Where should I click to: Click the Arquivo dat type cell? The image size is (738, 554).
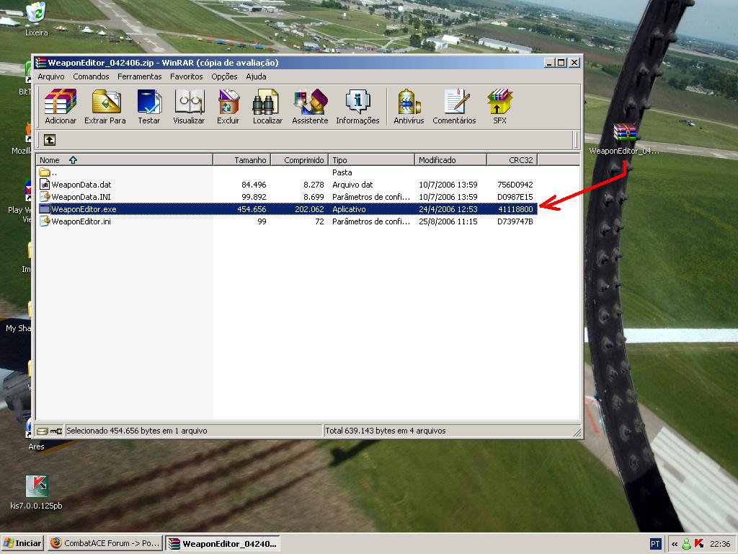[352, 185]
